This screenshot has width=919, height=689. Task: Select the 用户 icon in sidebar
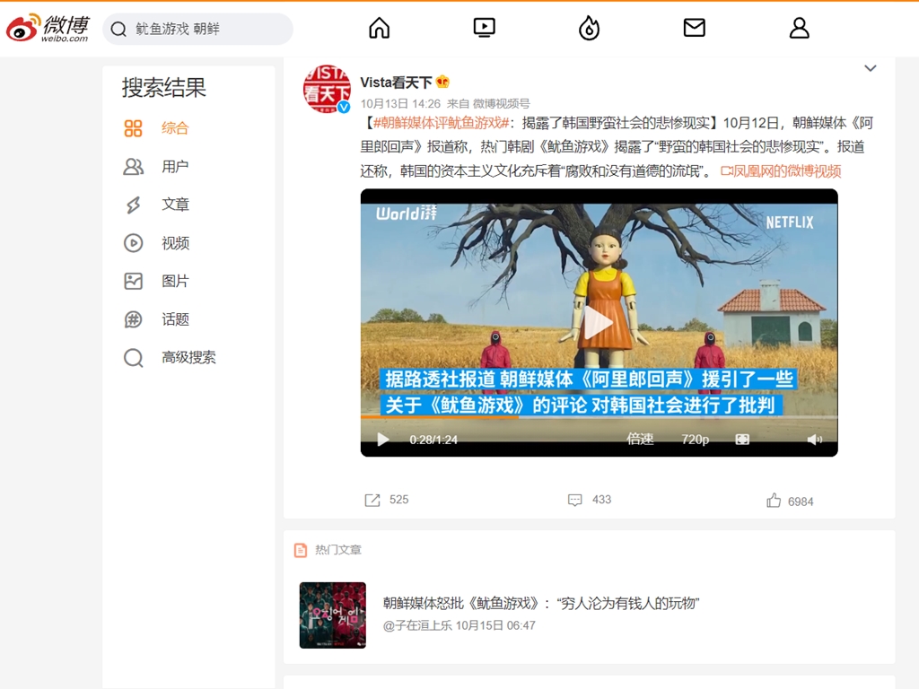133,166
